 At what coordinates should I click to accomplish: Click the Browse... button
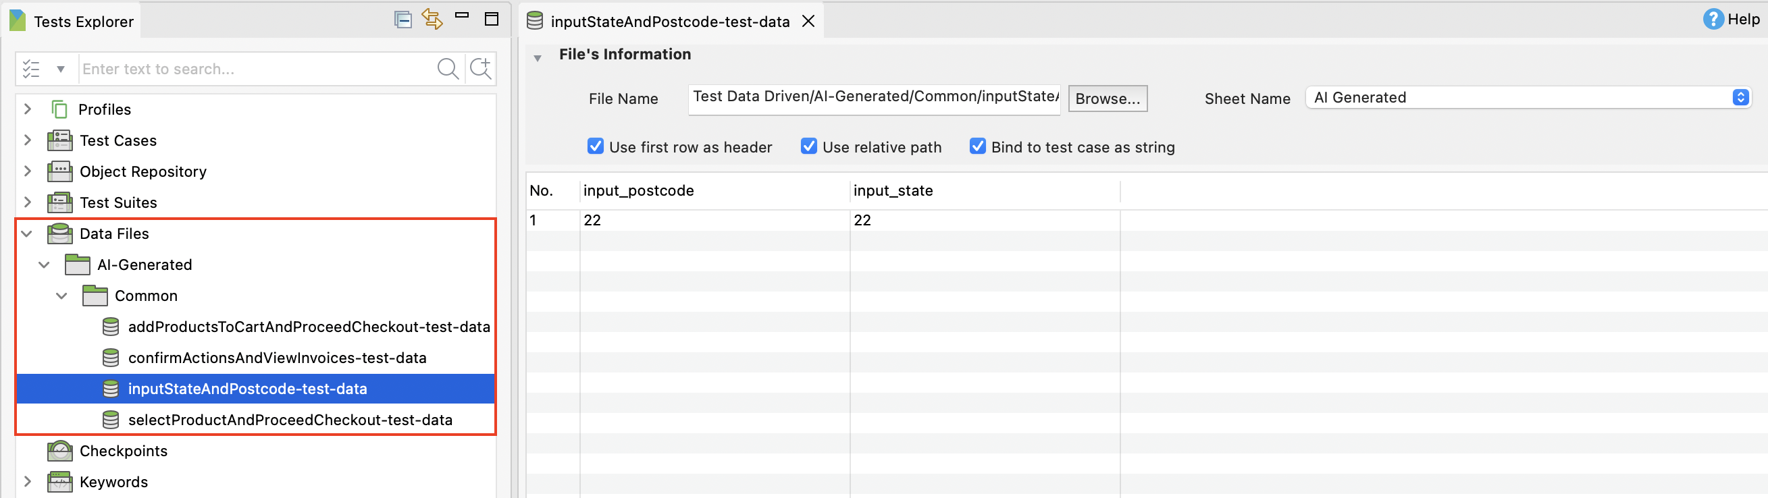[1107, 99]
